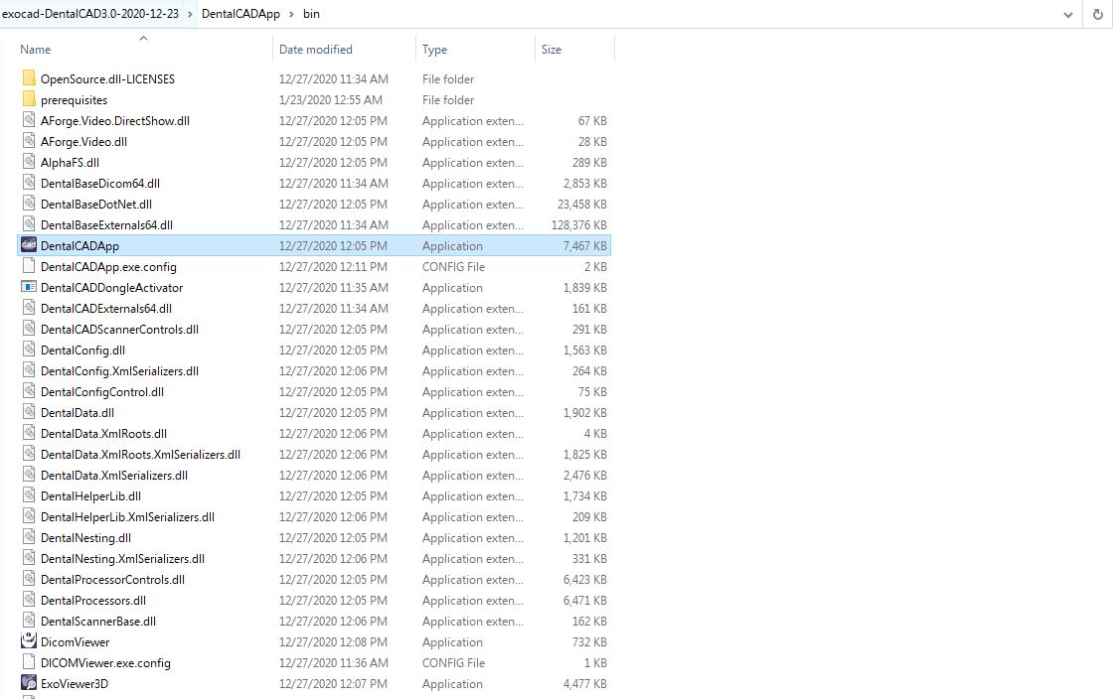Expand the chevron after DentalCADApp breadcrumb
This screenshot has height=699, width=1118.
pyautogui.click(x=291, y=14)
